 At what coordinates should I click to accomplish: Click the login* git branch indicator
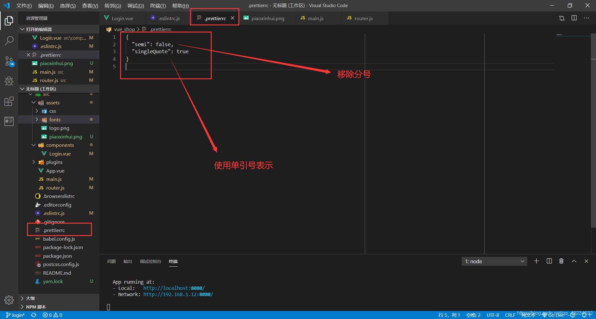(15, 315)
